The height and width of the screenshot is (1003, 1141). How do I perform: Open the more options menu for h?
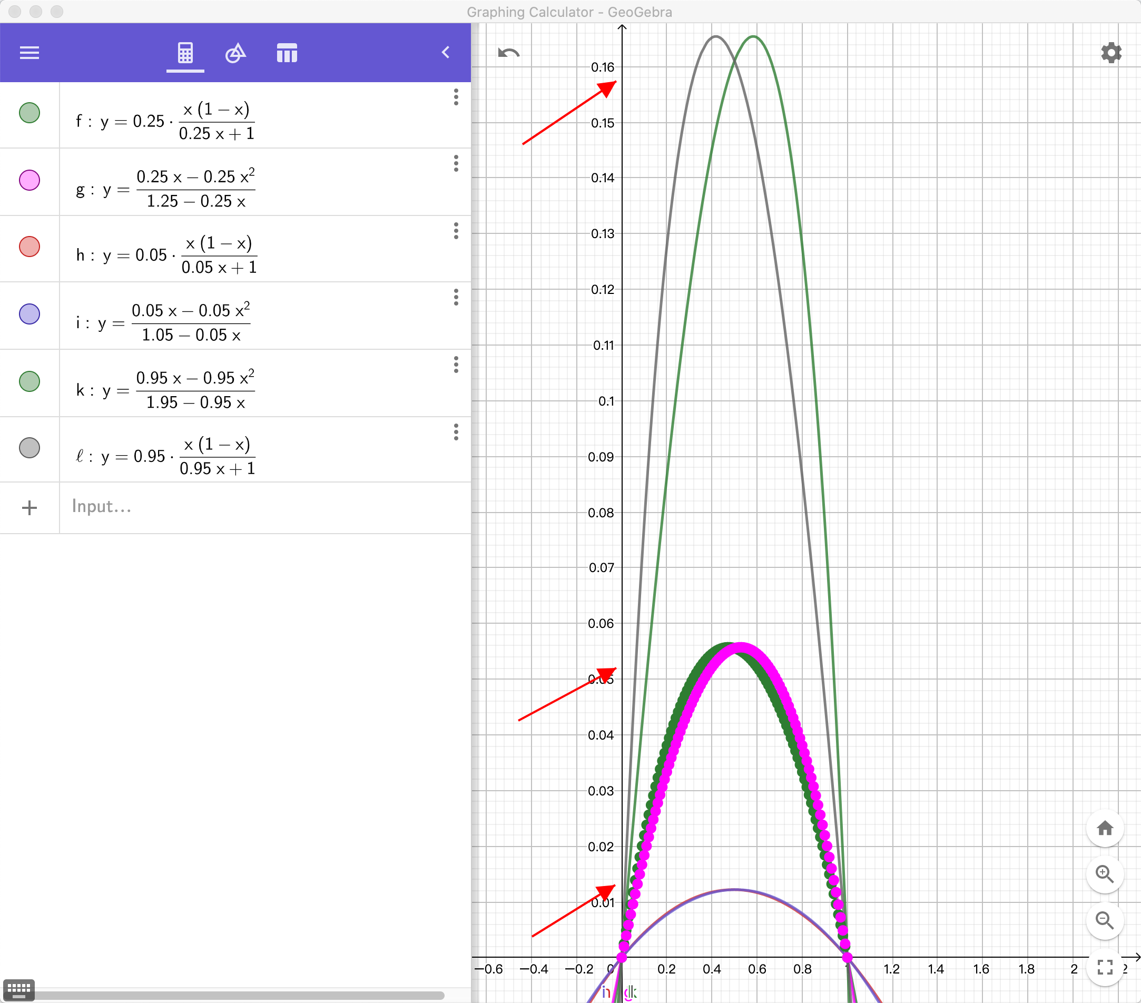[456, 231]
